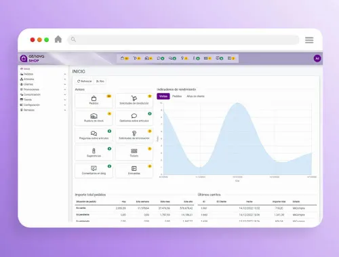The height and width of the screenshot is (257, 339).
Task: Open the Pedidos alert card
Action: pos(94,100)
